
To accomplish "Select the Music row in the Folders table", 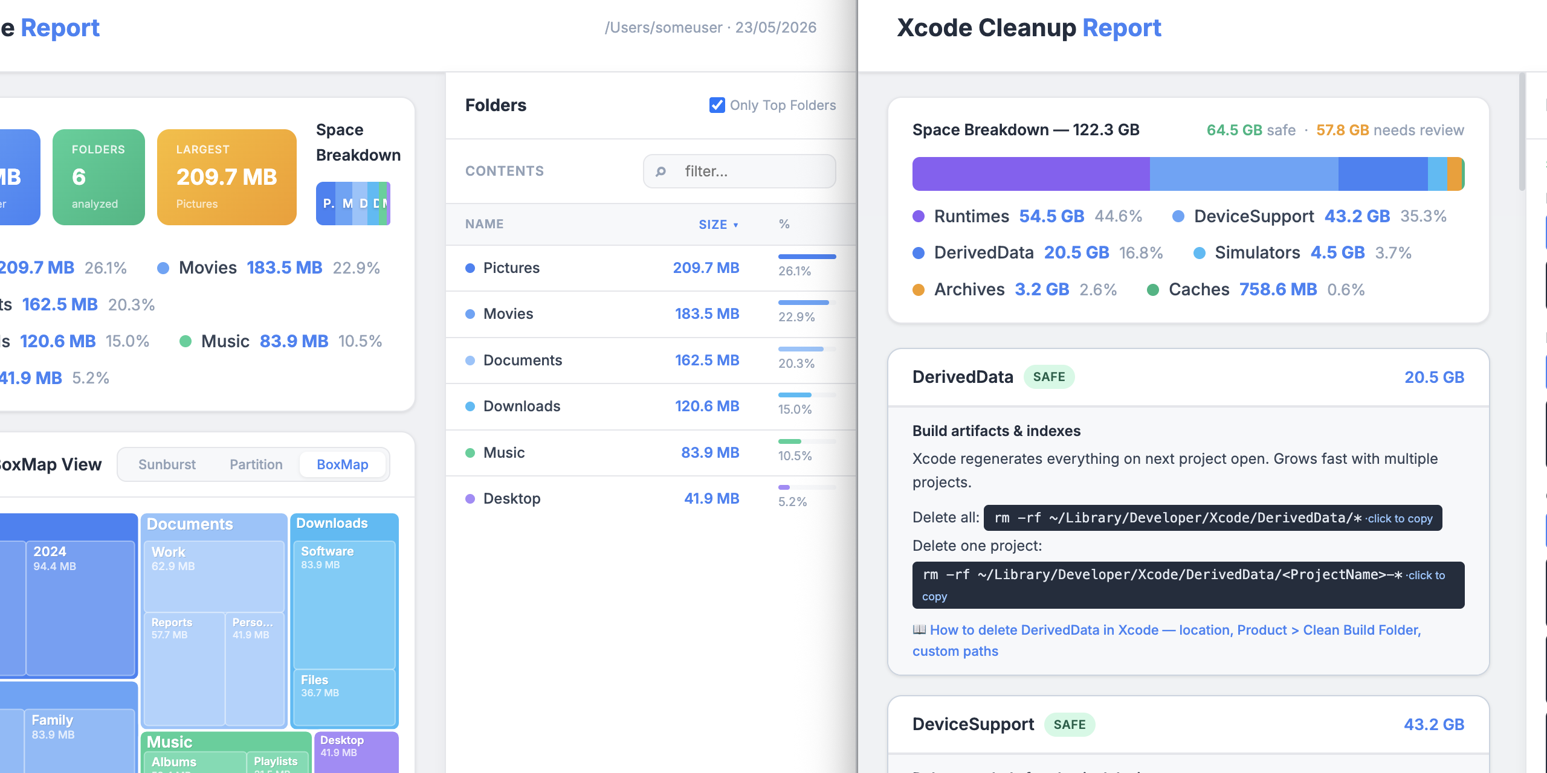I will [x=651, y=453].
